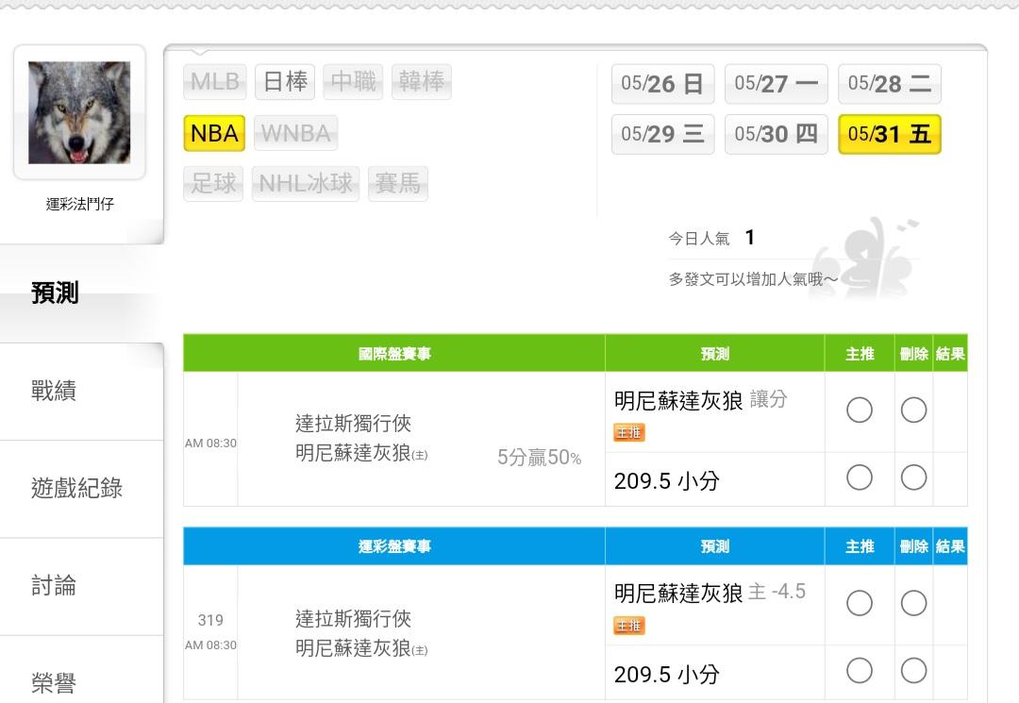This screenshot has width=1019, height=703.
Task: Select the WNBA league tab
Action: [295, 134]
